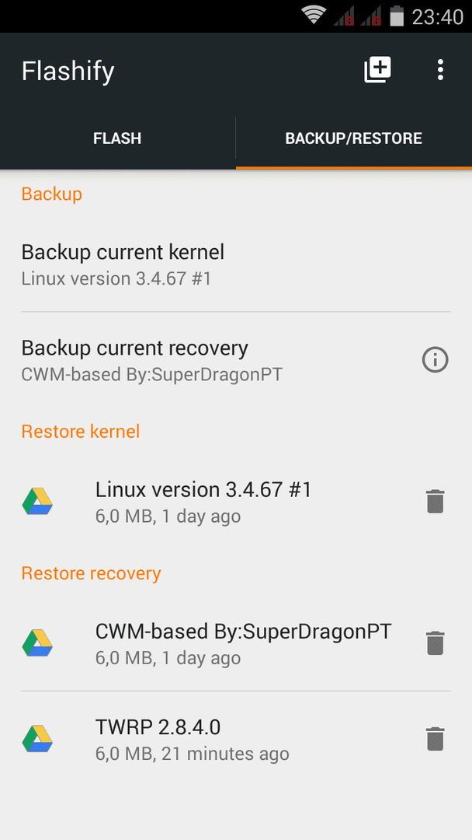
Task: Tap the 23:40 clock in status bar
Action: tap(438, 16)
